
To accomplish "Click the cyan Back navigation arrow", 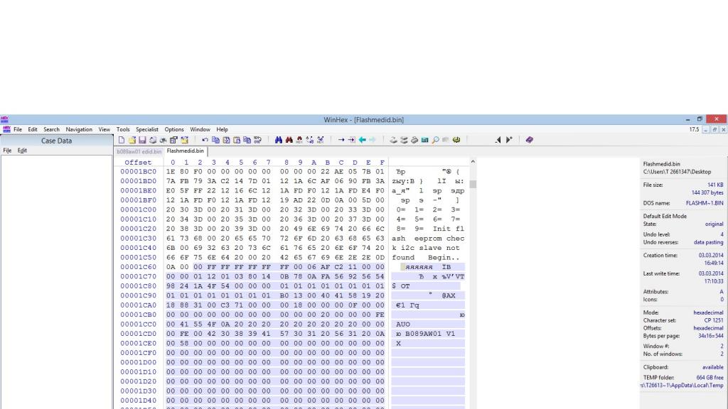I will (362, 140).
